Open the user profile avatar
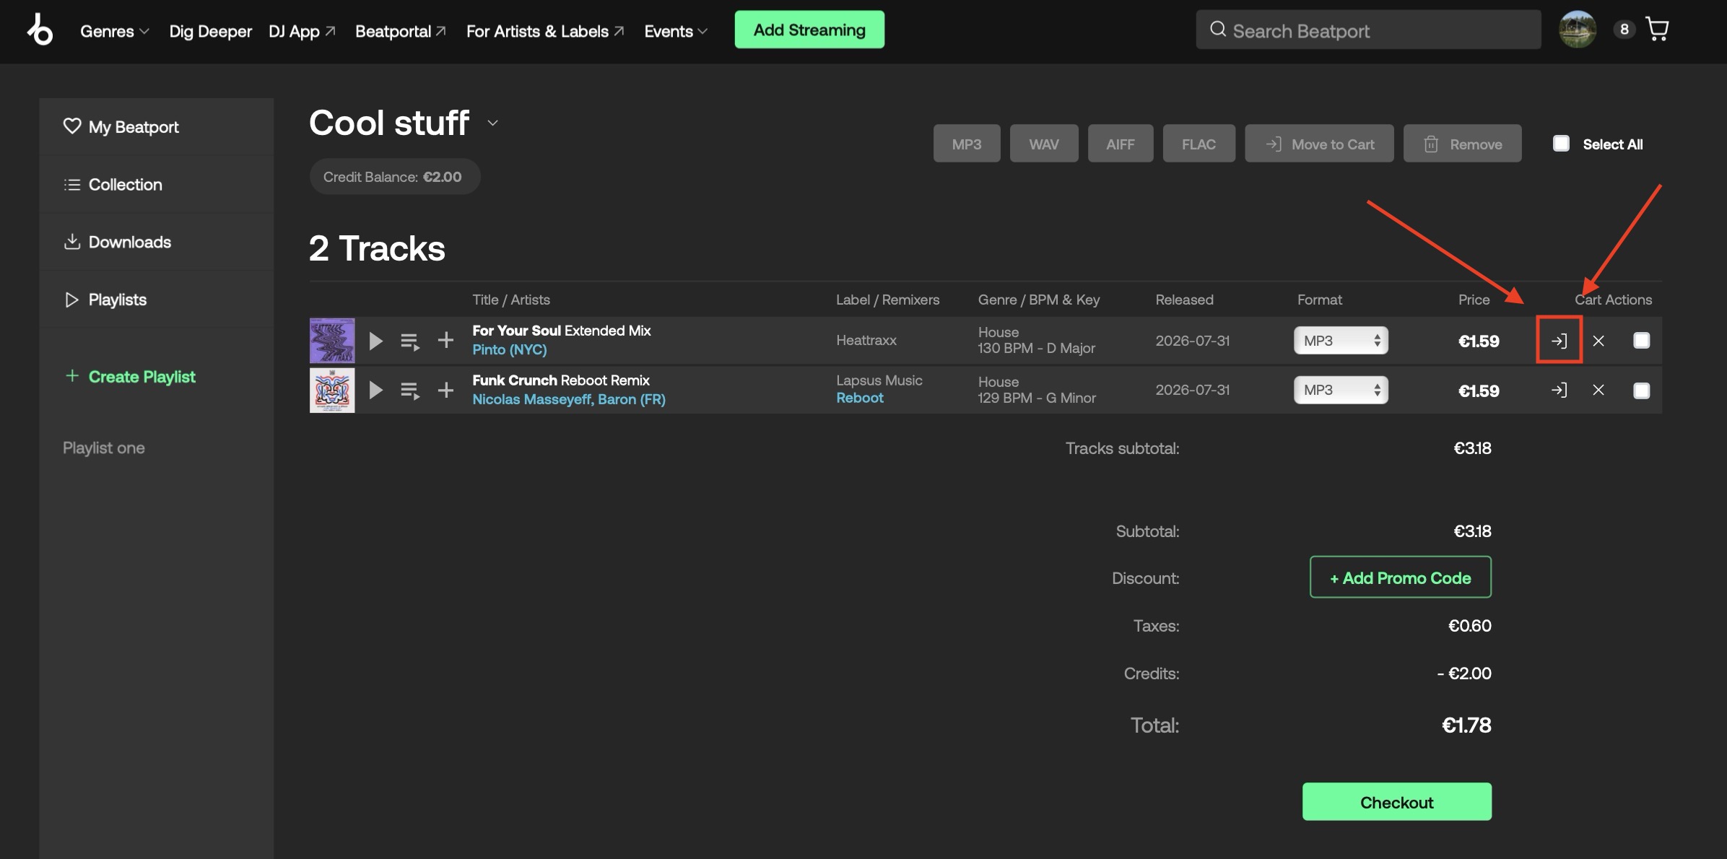The image size is (1727, 859). pos(1577,30)
